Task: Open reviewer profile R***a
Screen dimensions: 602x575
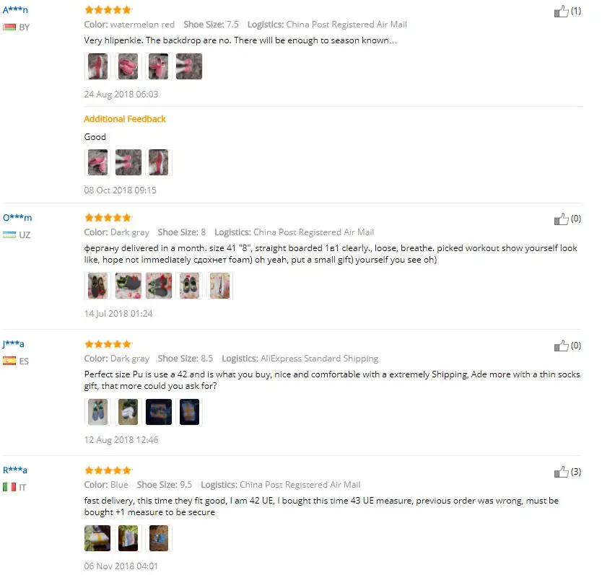Action: tap(15, 470)
